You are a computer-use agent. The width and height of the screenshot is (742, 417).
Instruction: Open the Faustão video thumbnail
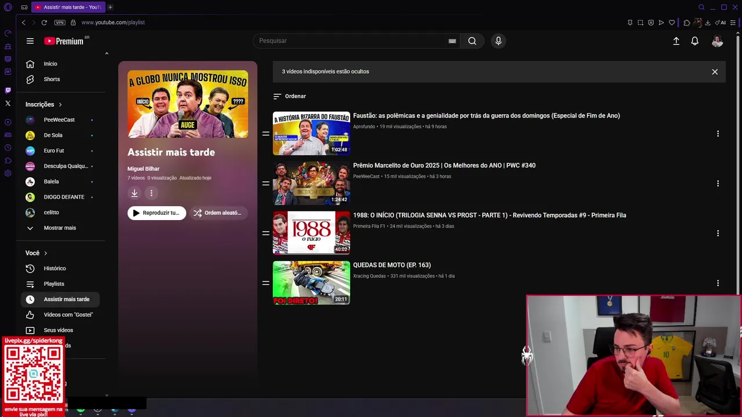click(311, 133)
